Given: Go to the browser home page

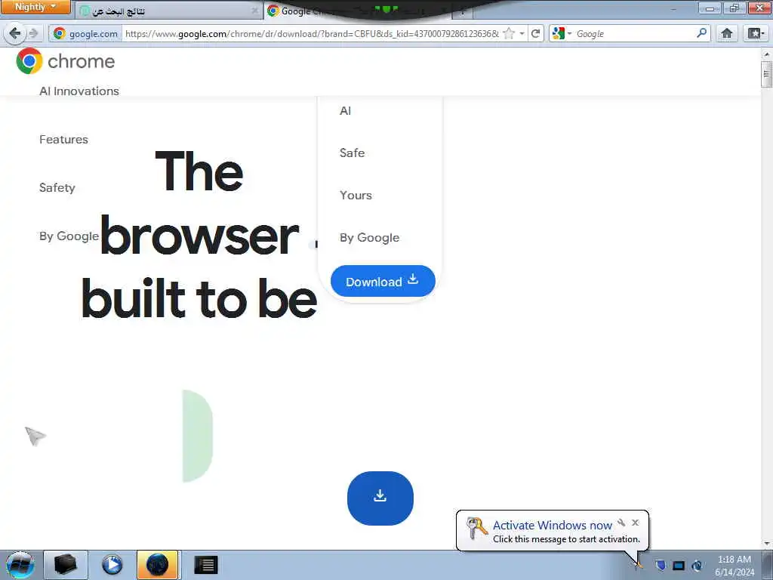Looking at the screenshot, I should pos(727,33).
